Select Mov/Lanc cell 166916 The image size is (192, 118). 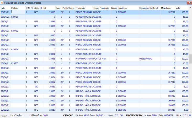[168, 110]
